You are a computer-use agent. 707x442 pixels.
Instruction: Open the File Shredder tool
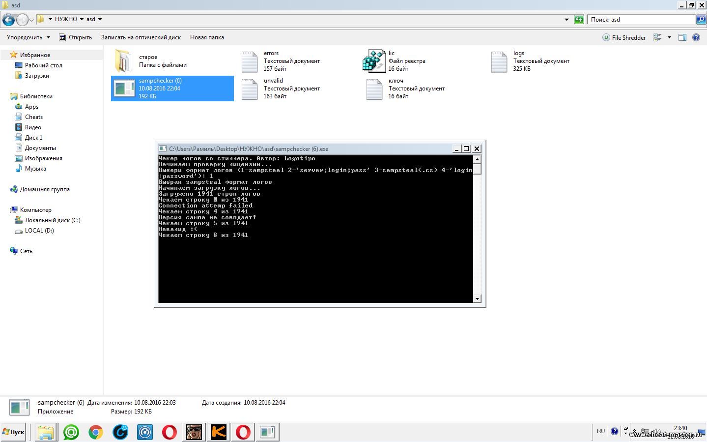(x=624, y=37)
